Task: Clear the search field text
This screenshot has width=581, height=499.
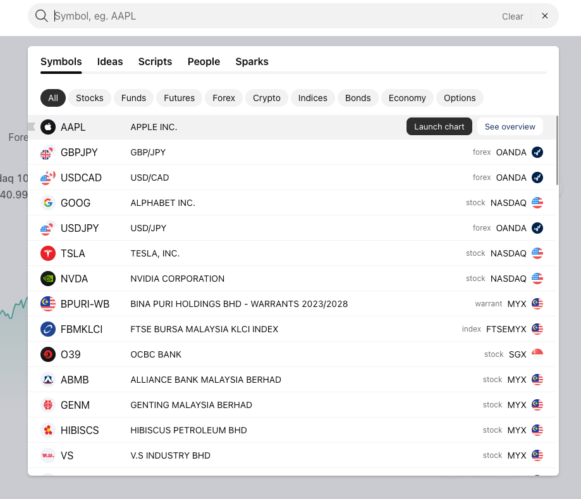Action: (512, 16)
